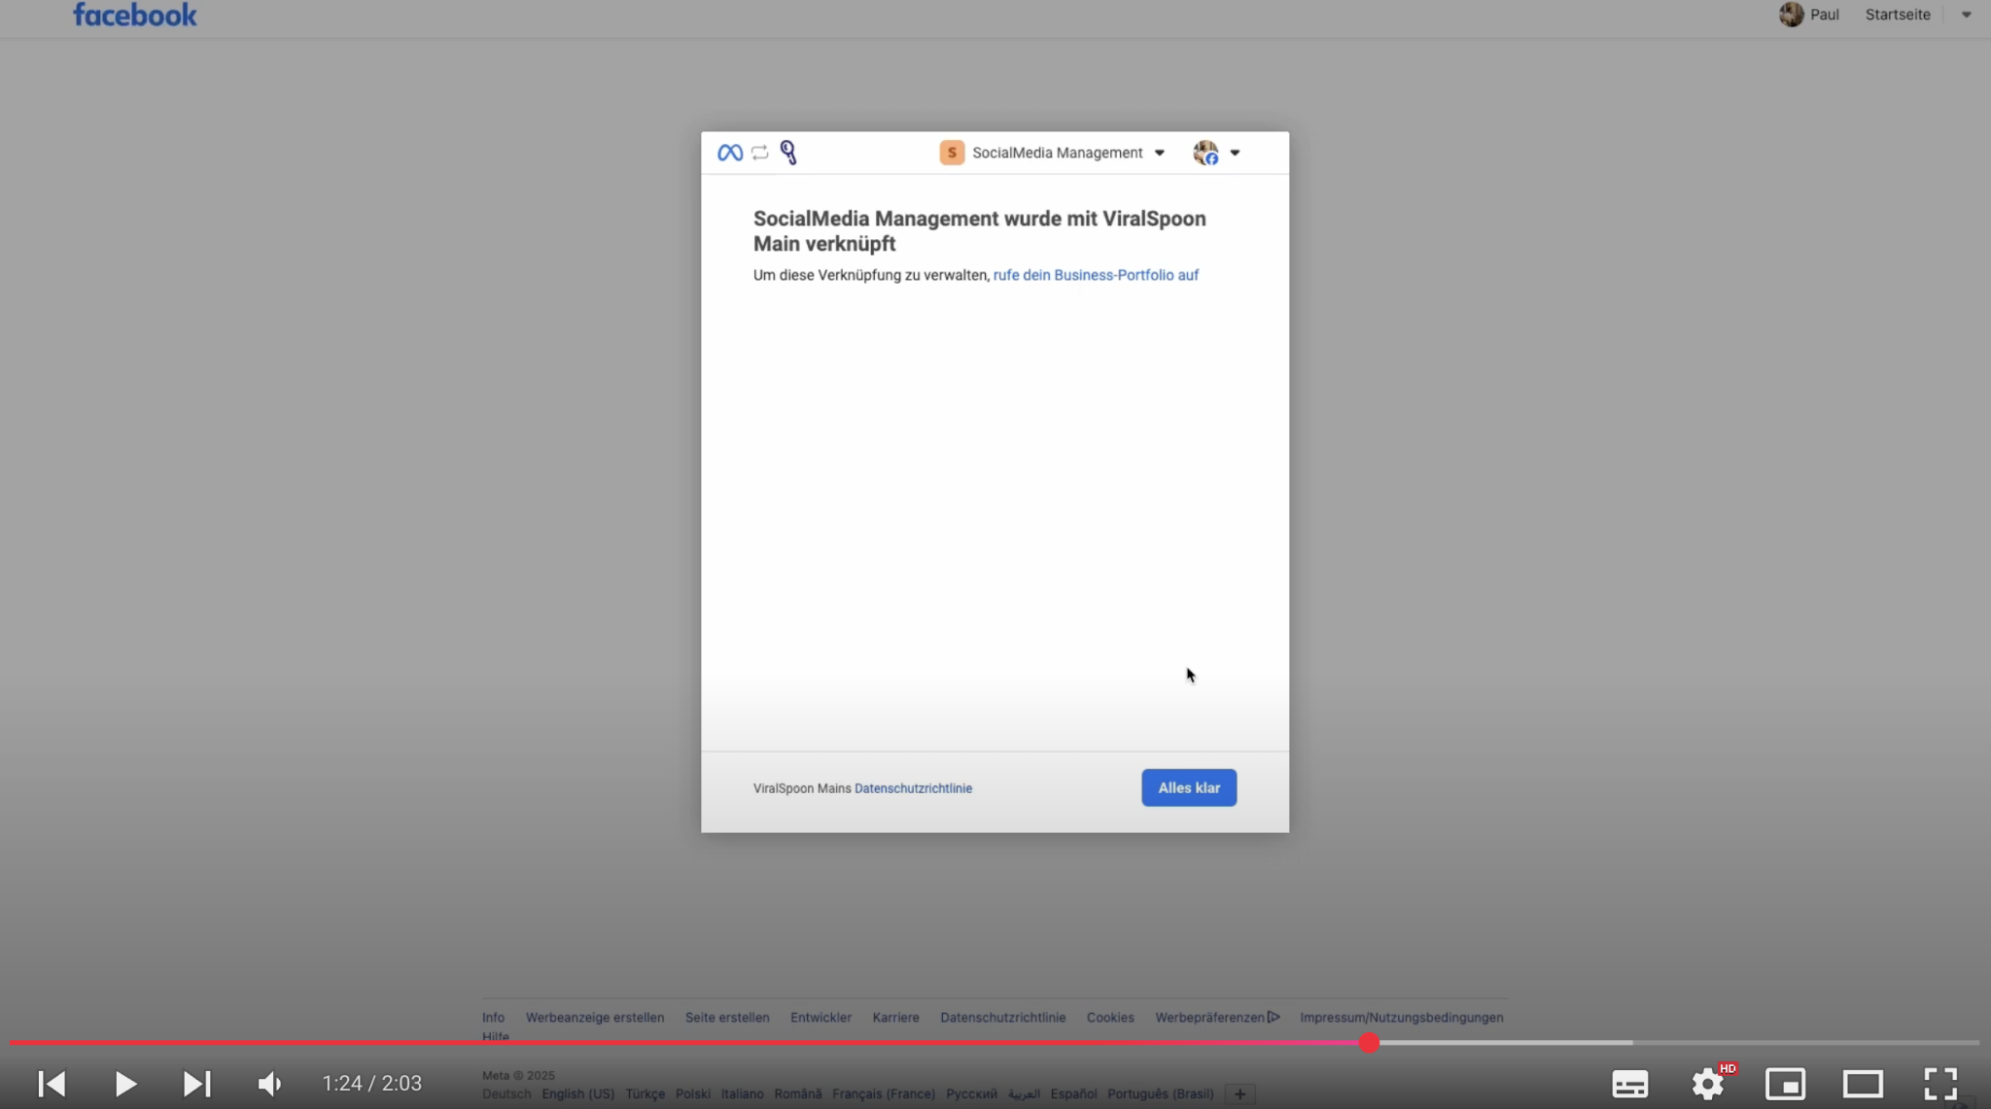
Task: Click the Meta infinity logo in the dialog
Action: 728,152
